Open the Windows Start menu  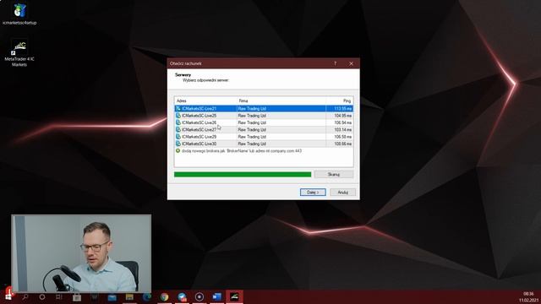click(8, 296)
